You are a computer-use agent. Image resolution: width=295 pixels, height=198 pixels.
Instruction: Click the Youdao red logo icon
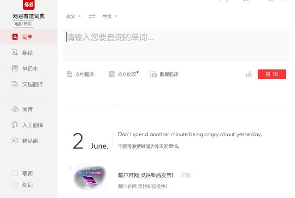[x=29, y=4]
